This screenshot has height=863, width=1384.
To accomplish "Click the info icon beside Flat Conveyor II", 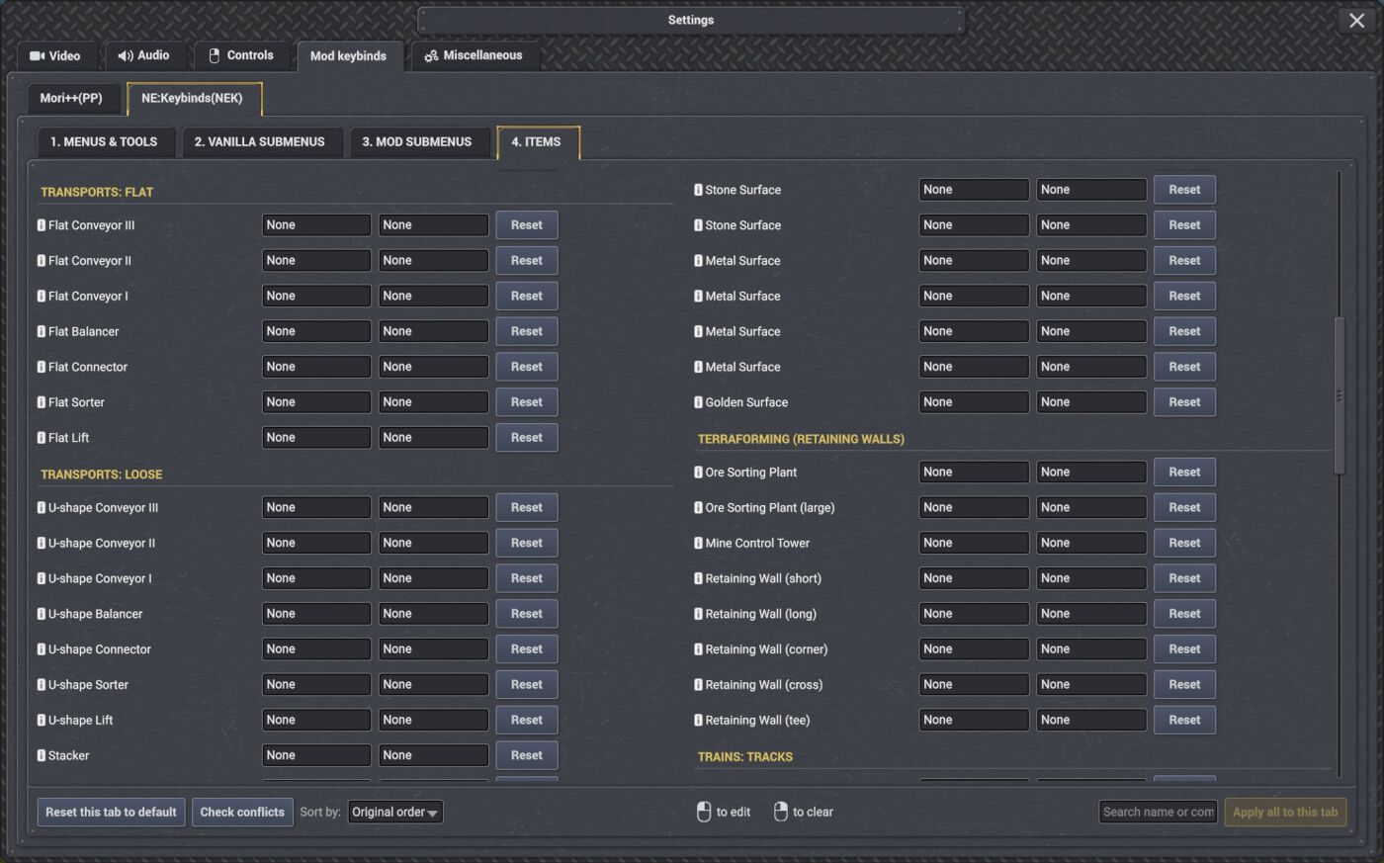I will [x=42, y=261].
